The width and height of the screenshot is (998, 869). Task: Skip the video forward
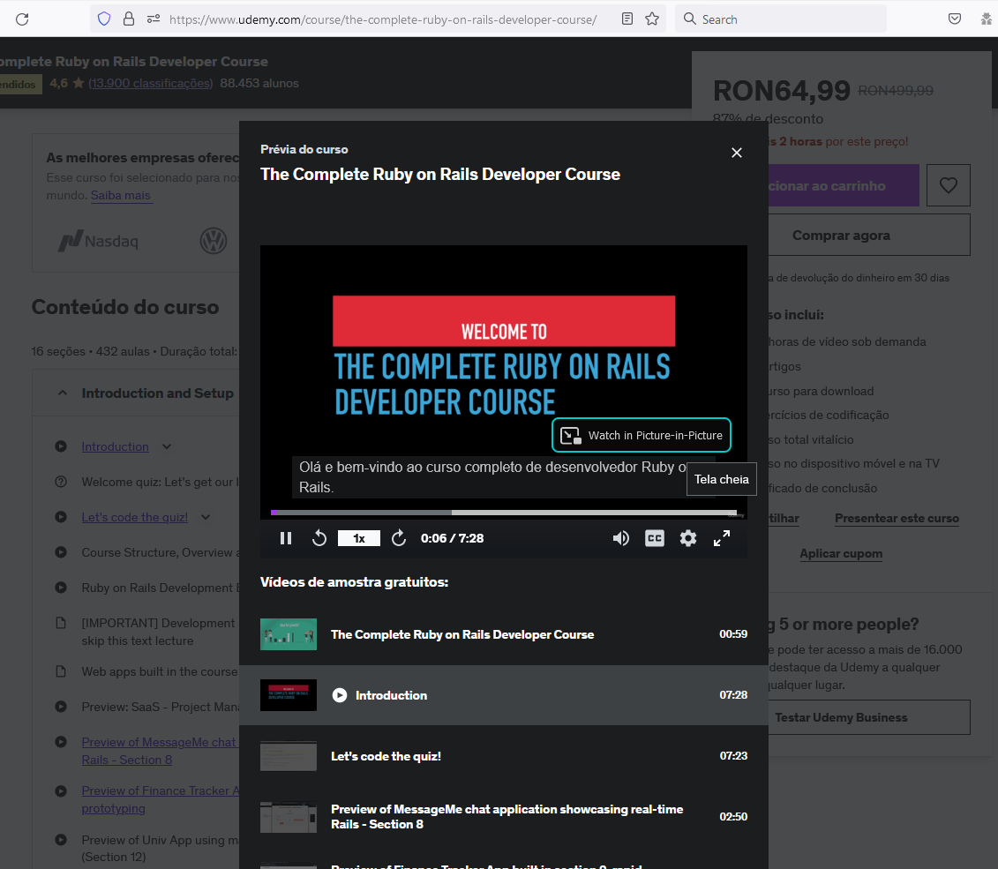399,538
